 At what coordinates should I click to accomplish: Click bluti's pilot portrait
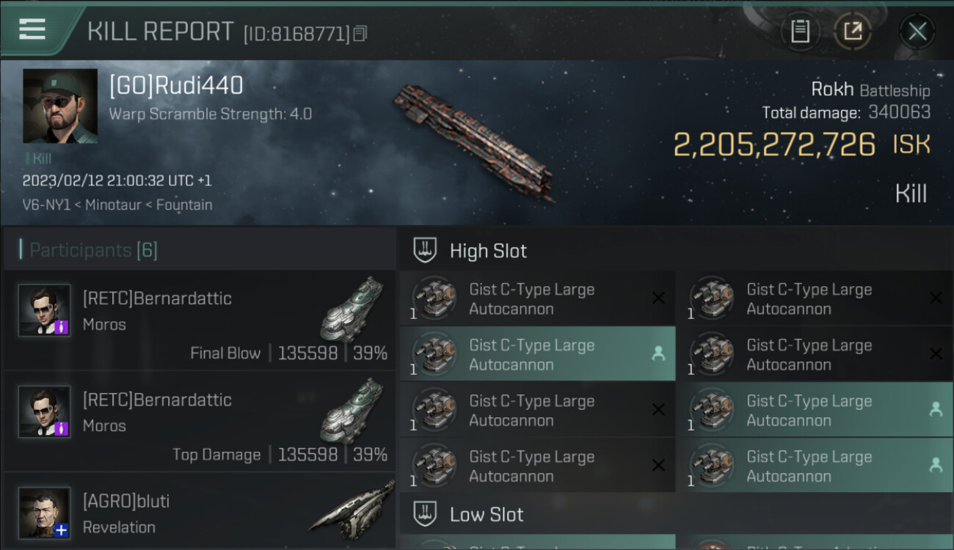45,513
